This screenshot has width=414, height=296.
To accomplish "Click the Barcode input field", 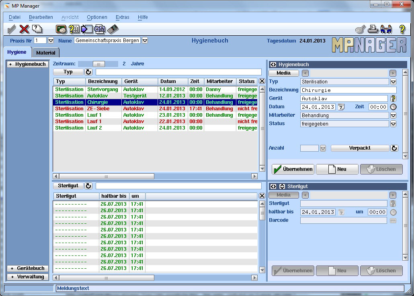I will pyautogui.click(x=344, y=220).
